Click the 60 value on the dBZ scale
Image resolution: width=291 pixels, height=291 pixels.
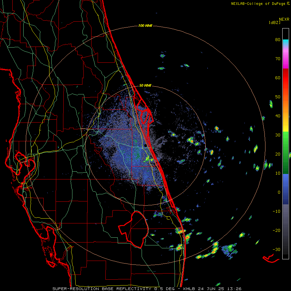point(278,78)
